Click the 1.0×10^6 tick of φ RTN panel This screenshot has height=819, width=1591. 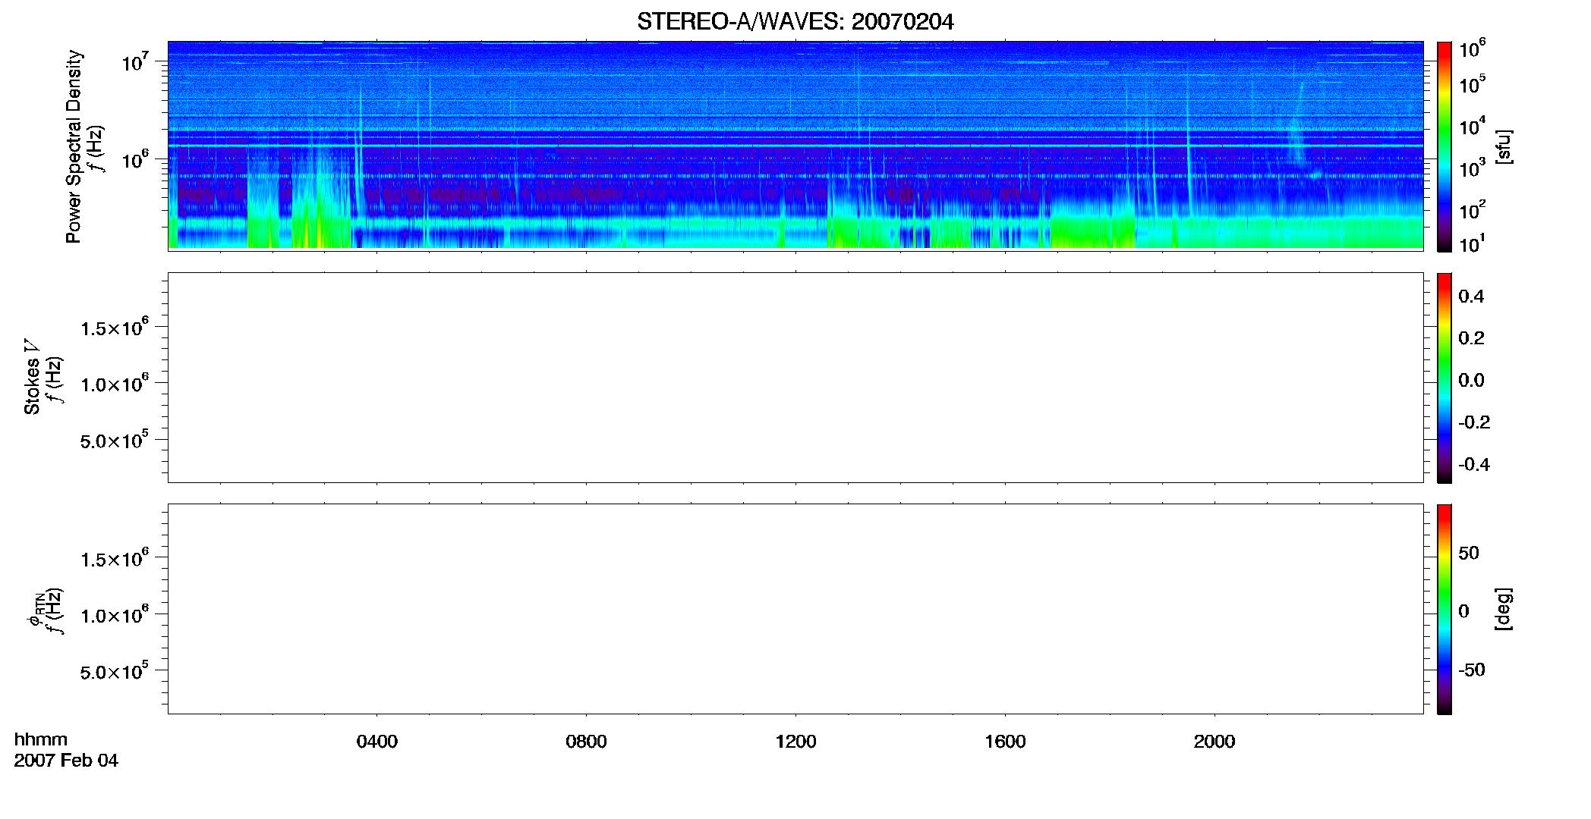pyautogui.click(x=115, y=614)
